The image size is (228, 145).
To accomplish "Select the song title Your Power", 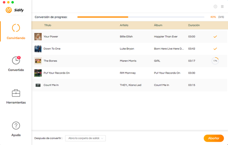I will (51, 36).
